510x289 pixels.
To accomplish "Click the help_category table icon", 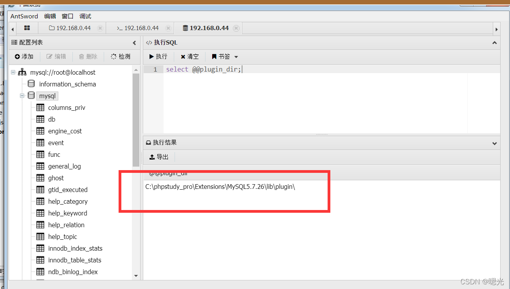I will [x=40, y=201].
